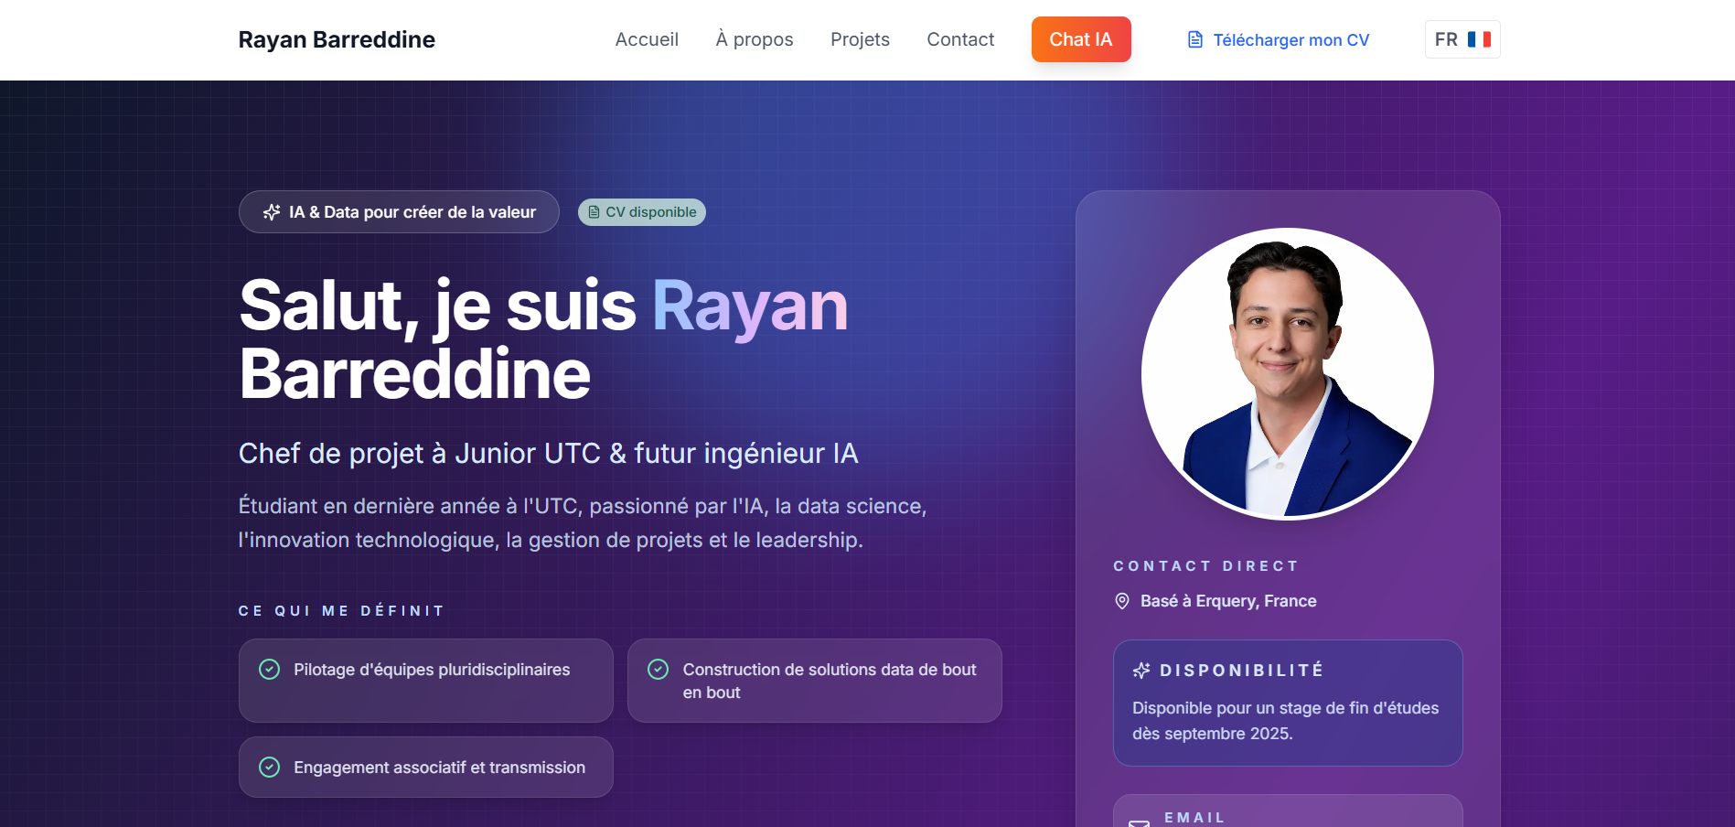1735x827 pixels.
Task: Click the French flag icon
Action: (1480, 39)
